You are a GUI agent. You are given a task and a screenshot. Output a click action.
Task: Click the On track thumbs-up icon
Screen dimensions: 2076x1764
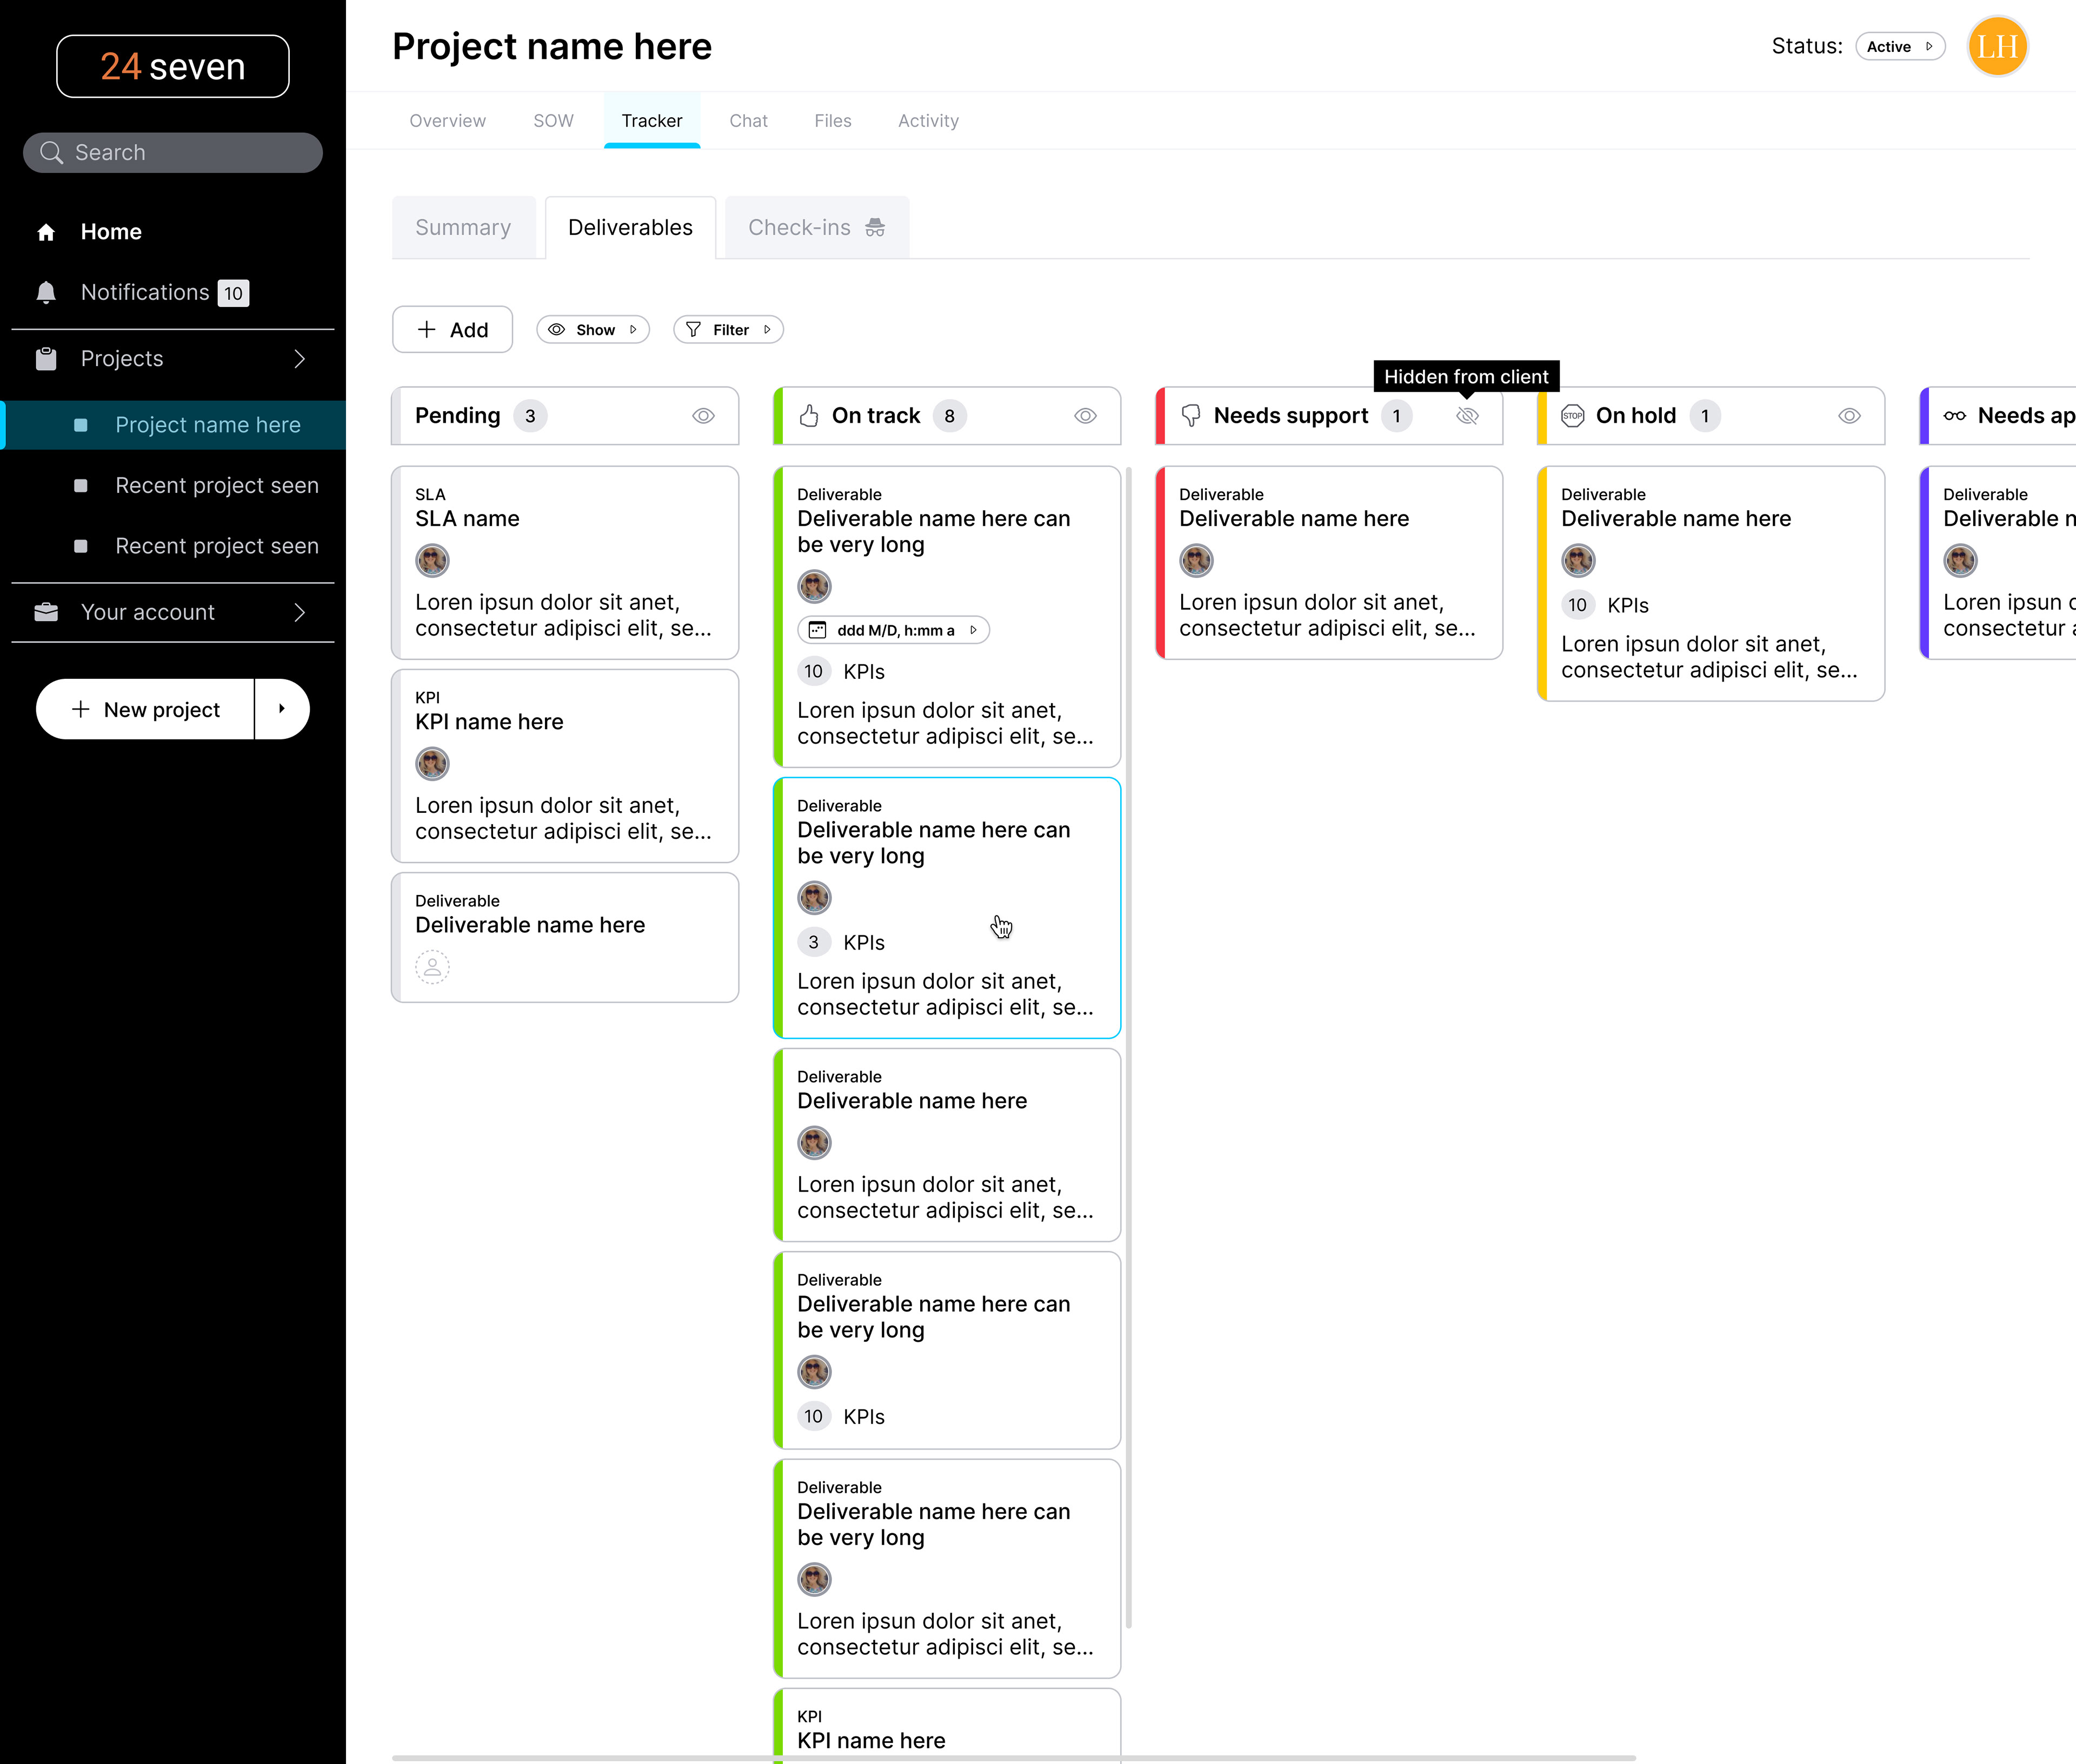coord(809,416)
